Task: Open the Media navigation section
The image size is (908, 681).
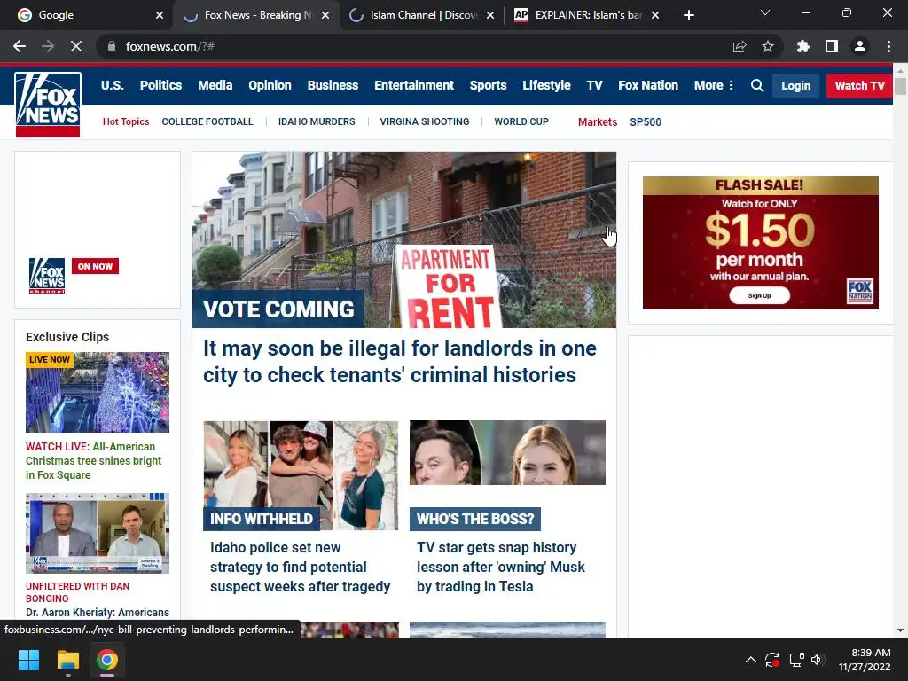Action: click(215, 86)
